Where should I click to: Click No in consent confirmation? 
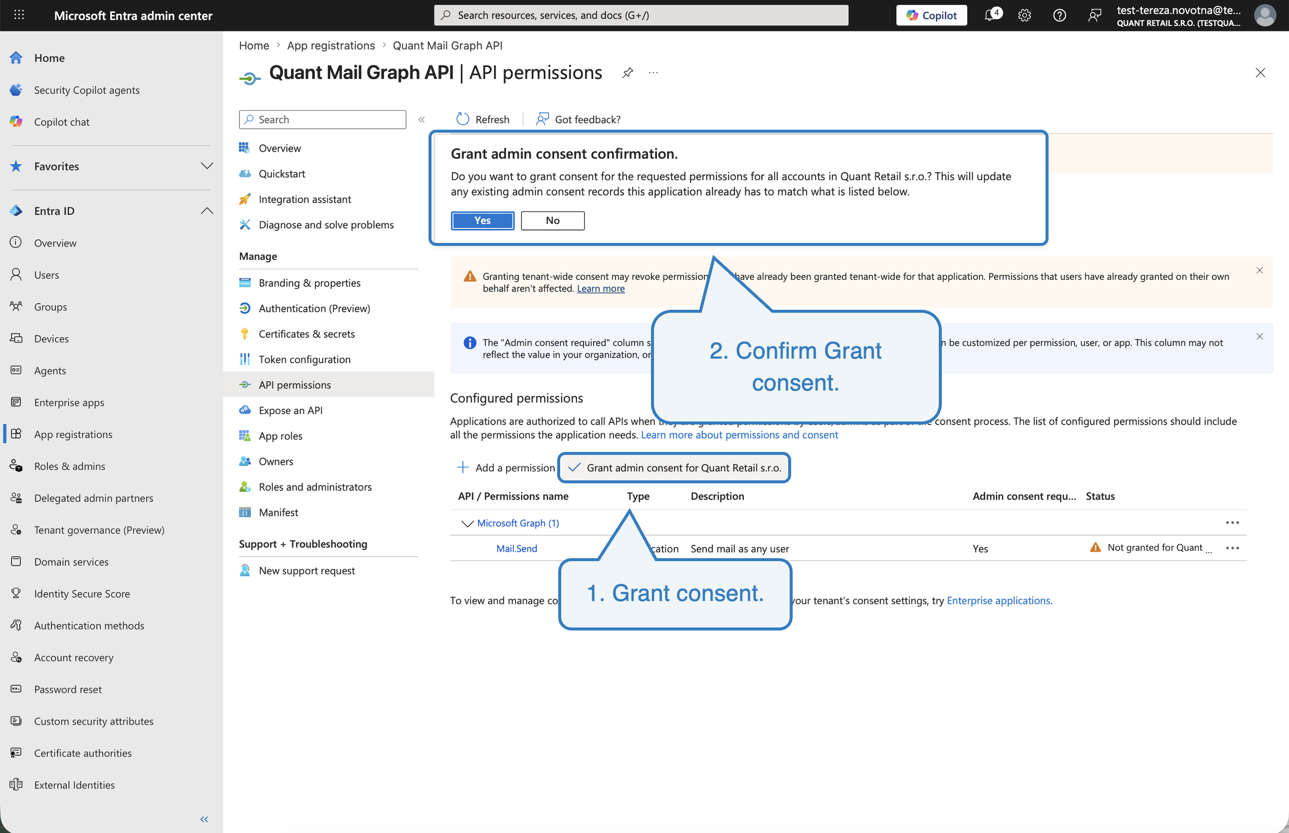click(552, 220)
